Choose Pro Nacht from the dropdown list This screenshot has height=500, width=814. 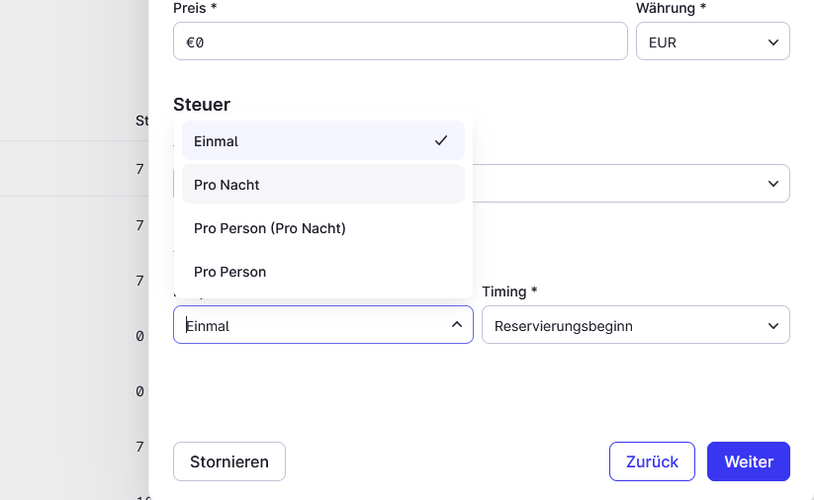[x=322, y=184]
